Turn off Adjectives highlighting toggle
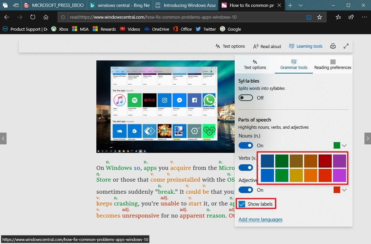The image size is (371, 244). (245, 190)
